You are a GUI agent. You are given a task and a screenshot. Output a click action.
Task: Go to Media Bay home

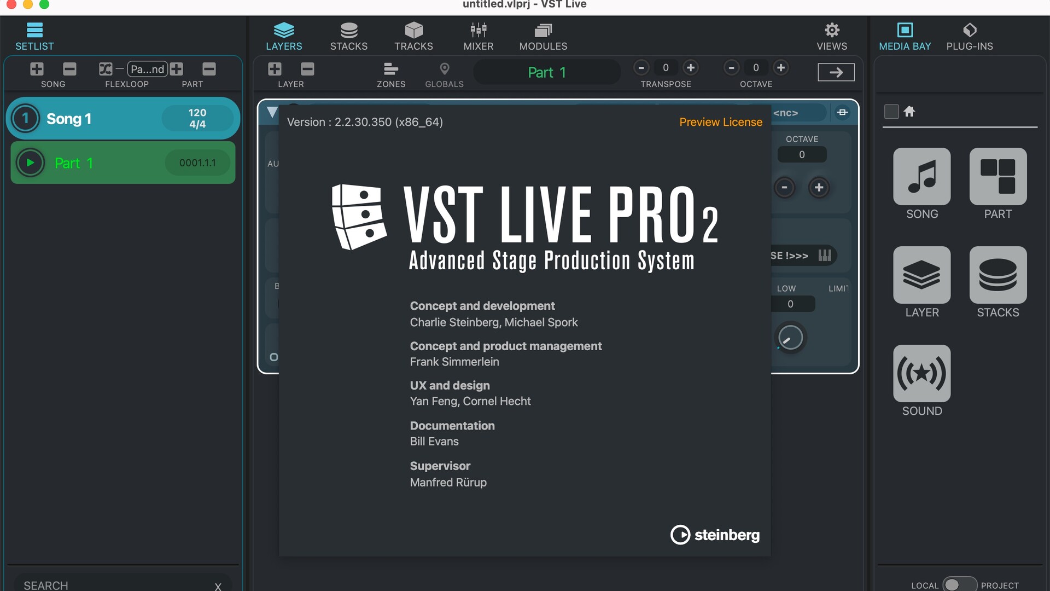(x=909, y=112)
